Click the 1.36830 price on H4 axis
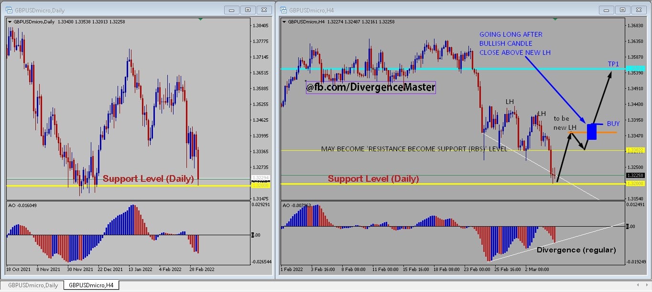 [x=636, y=25]
